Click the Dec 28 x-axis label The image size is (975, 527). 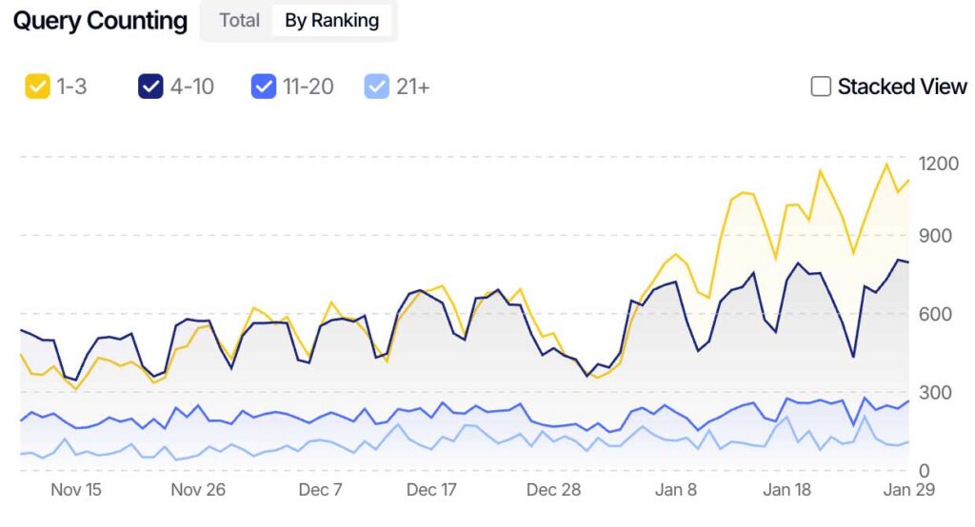click(554, 490)
